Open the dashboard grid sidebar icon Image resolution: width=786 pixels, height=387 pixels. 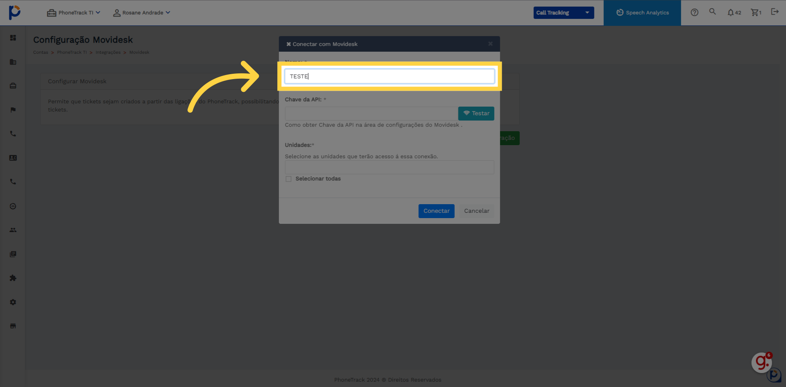13,38
